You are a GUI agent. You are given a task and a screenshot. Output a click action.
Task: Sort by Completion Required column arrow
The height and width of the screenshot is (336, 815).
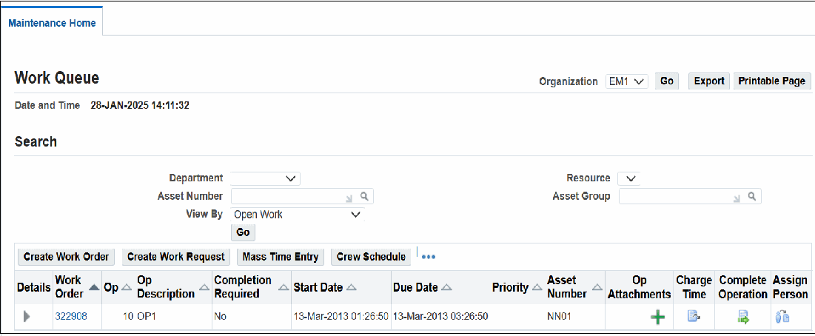point(284,287)
